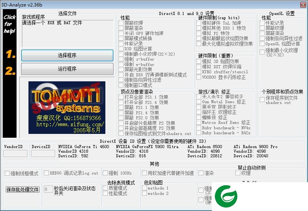Enable 打开全部 PS1.4 效果

coord(121,102)
